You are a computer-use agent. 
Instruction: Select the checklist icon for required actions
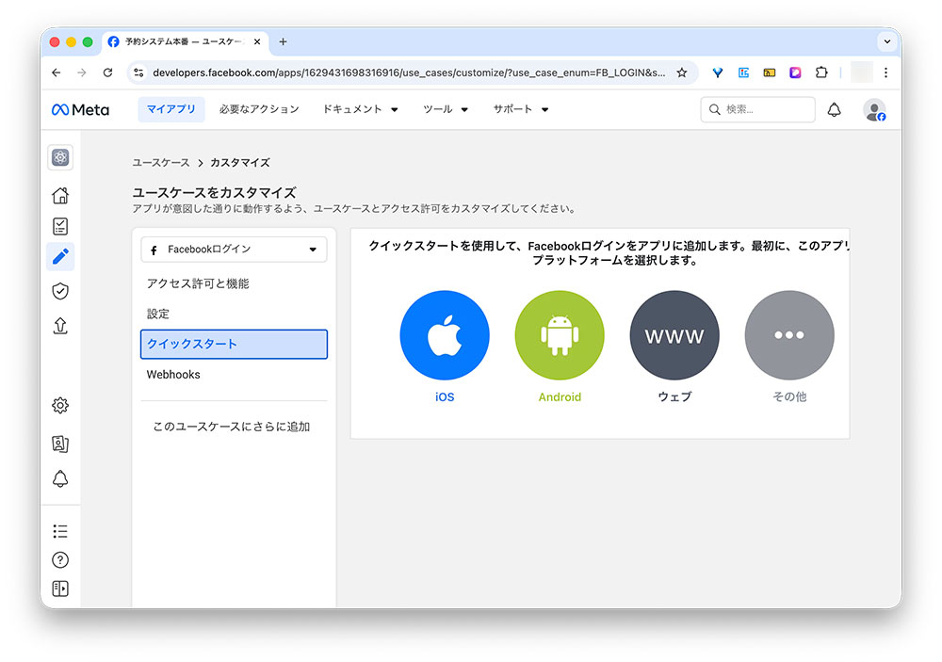pyautogui.click(x=60, y=225)
